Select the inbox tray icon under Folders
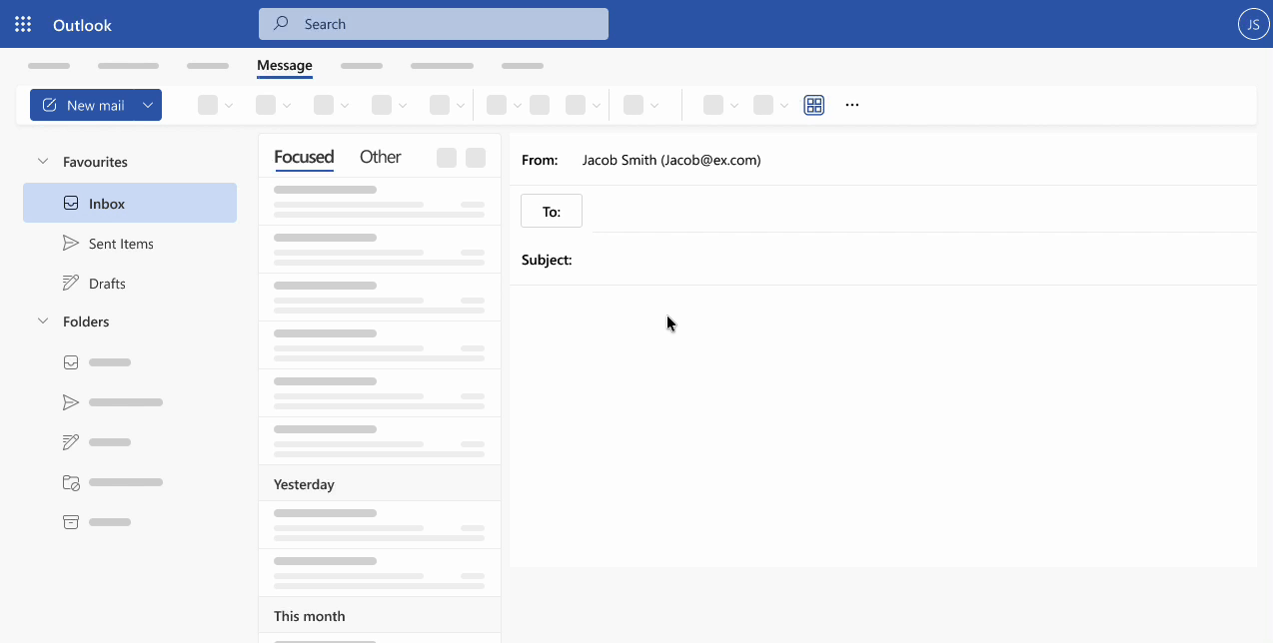Viewport: 1273px width, 643px height. [71, 362]
